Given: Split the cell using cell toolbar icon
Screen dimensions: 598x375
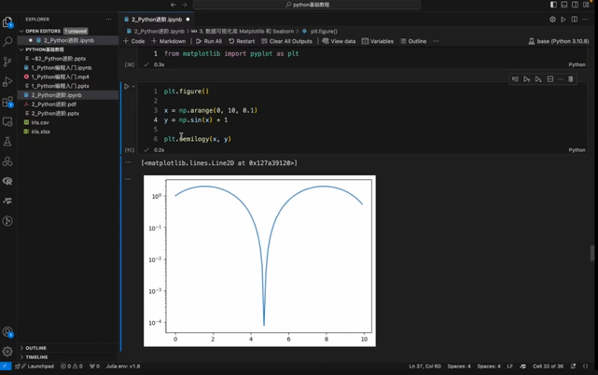Looking at the screenshot, I should 550,79.
